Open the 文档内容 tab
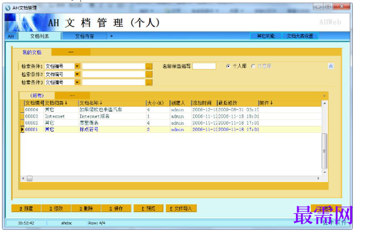 (84, 36)
